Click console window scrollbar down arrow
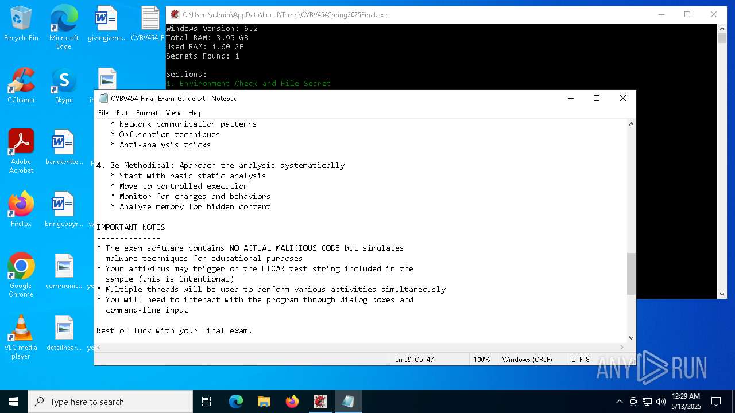The height and width of the screenshot is (413, 735). (722, 294)
